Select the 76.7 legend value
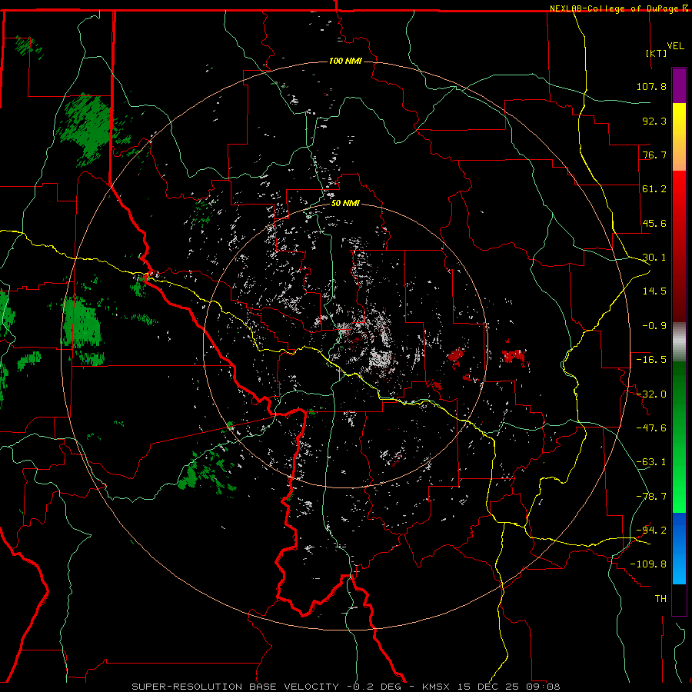Image resolution: width=692 pixels, height=692 pixels. coord(654,155)
